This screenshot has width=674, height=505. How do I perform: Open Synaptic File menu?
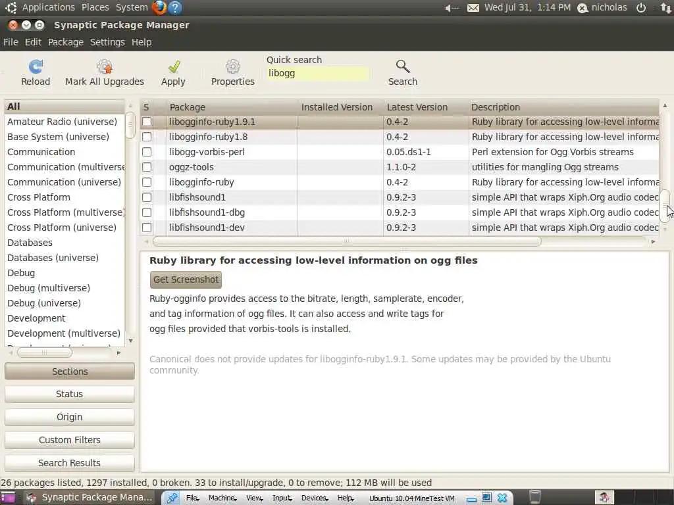coord(11,42)
